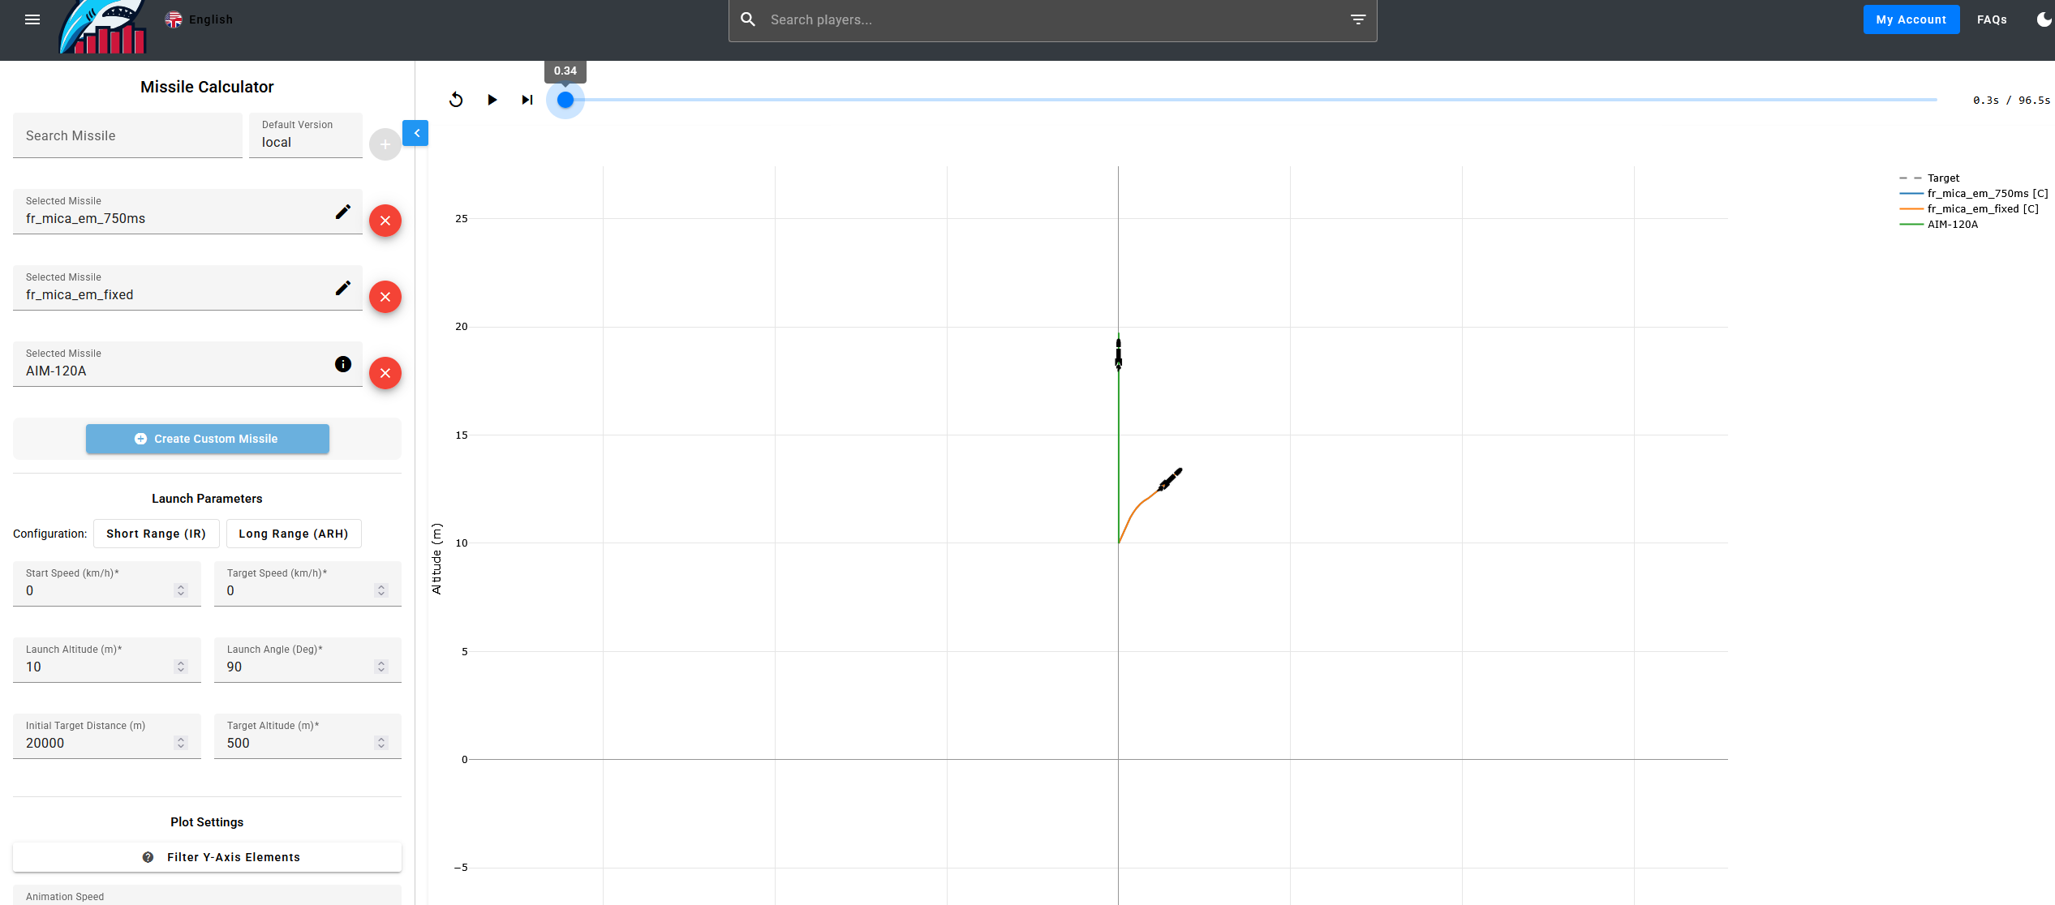Image resolution: width=2055 pixels, height=905 pixels.
Task: Click the 0.3s / 96.5s time readout
Action: pos(2011,100)
